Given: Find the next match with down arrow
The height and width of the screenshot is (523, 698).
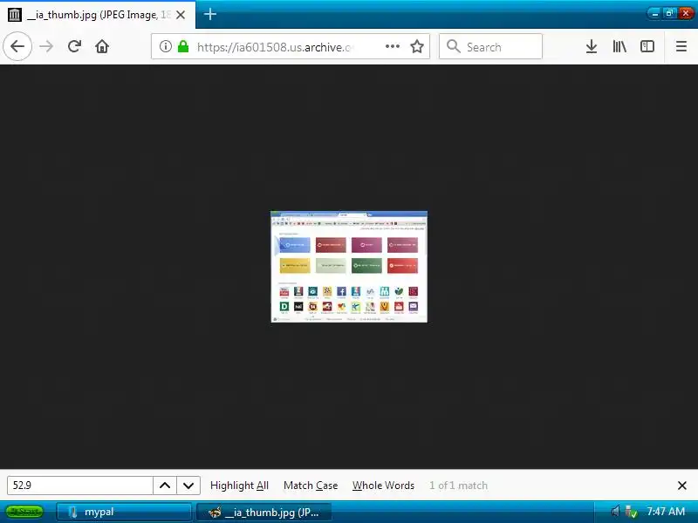Looking at the screenshot, I should click(x=188, y=486).
